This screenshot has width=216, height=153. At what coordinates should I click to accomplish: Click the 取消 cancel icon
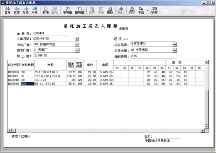click(x=101, y=10)
